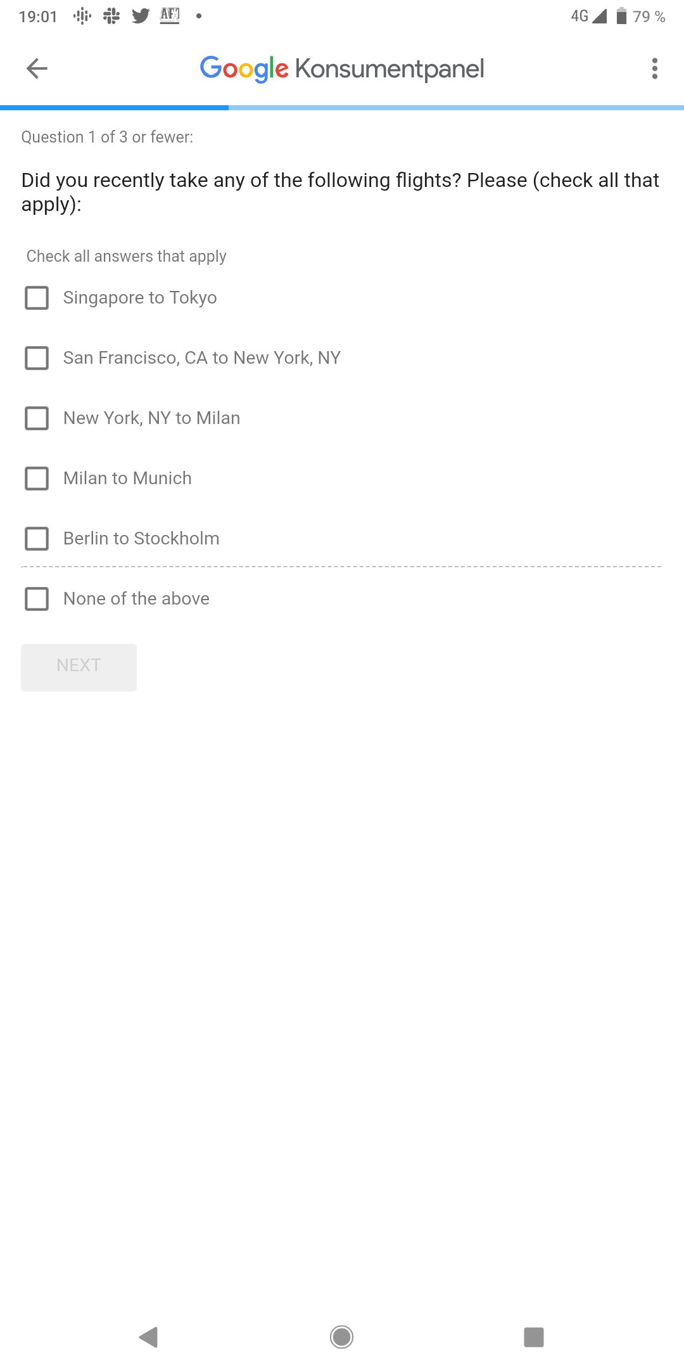684x1369 pixels.
Task: Tap the Google Podcasts status bar icon
Action: tap(82, 16)
